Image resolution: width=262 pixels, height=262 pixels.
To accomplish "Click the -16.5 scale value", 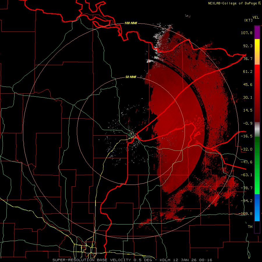I will coord(247,136).
